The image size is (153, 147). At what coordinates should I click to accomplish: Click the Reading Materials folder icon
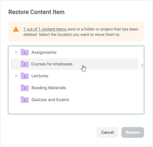point(25,88)
